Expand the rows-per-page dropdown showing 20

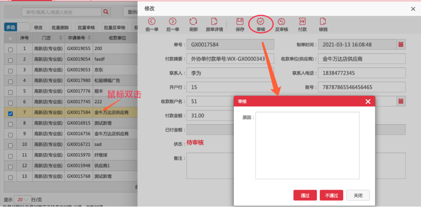23,200
